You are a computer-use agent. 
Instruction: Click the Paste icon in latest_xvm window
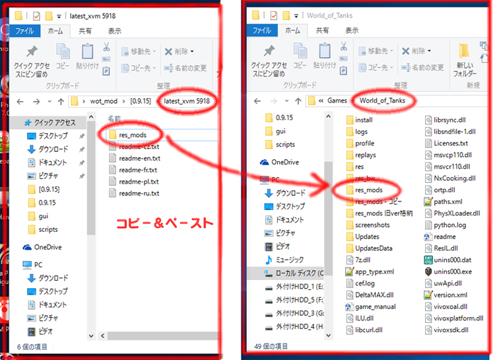point(87,56)
